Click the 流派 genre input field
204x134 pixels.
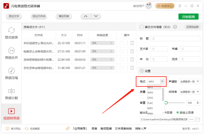pyautogui.click(x=190, y=59)
